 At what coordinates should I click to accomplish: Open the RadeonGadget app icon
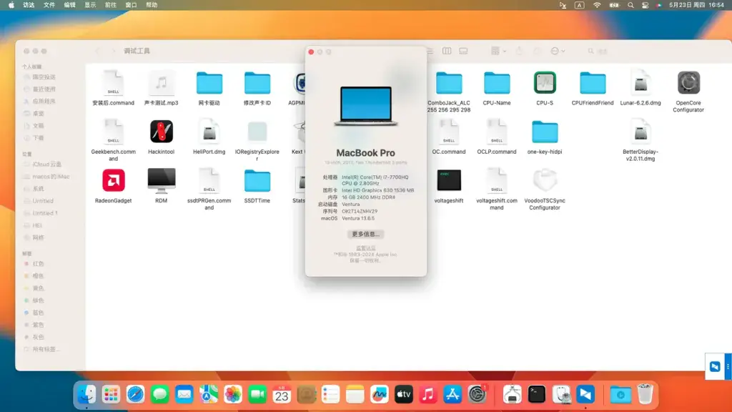(114, 180)
